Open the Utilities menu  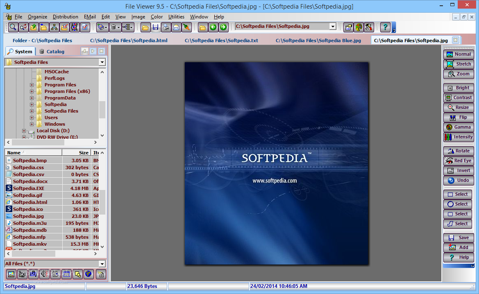pyautogui.click(x=176, y=17)
